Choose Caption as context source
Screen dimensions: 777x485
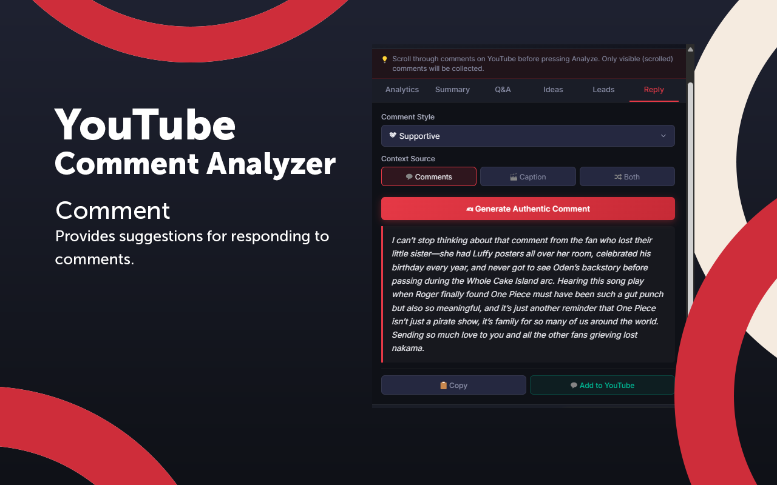point(528,176)
